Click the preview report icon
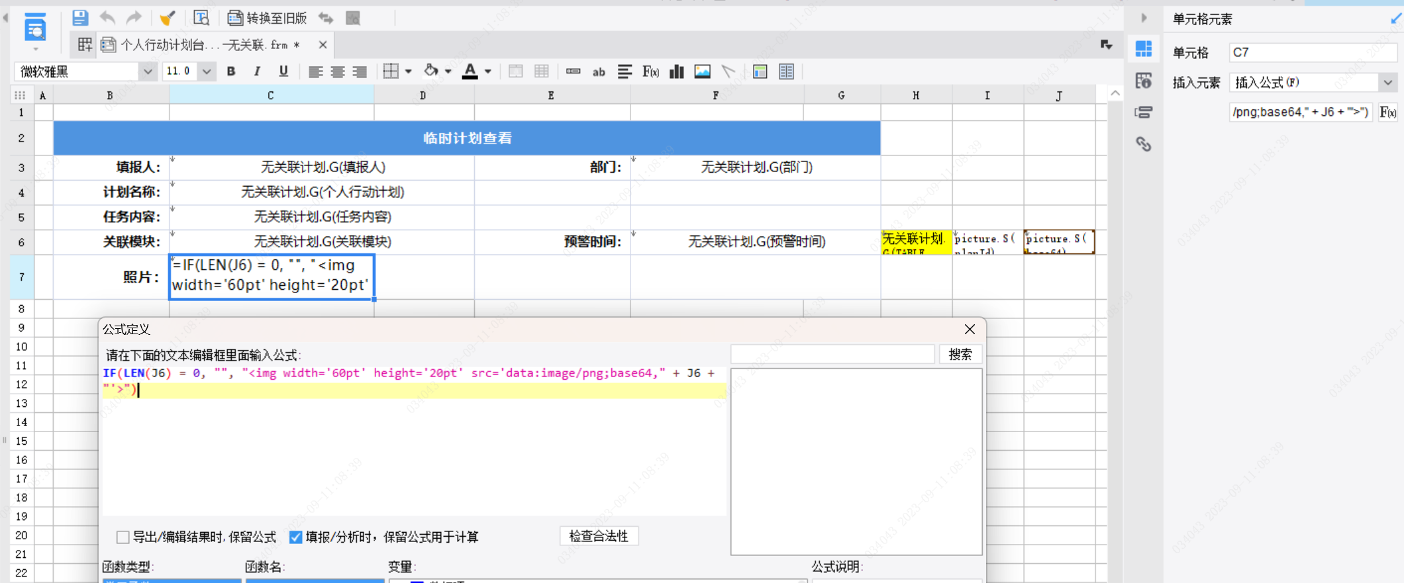1404x583 pixels. [x=35, y=28]
